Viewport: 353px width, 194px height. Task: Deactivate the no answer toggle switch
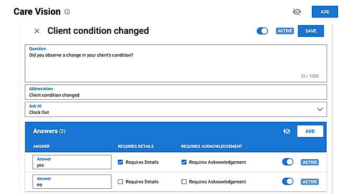click(287, 181)
